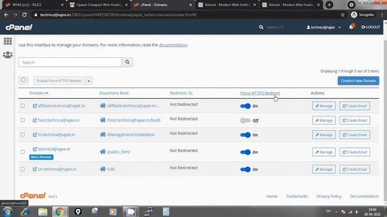Manage url.technicaljhajee.in domain
387x217 pixels.
[324, 169]
